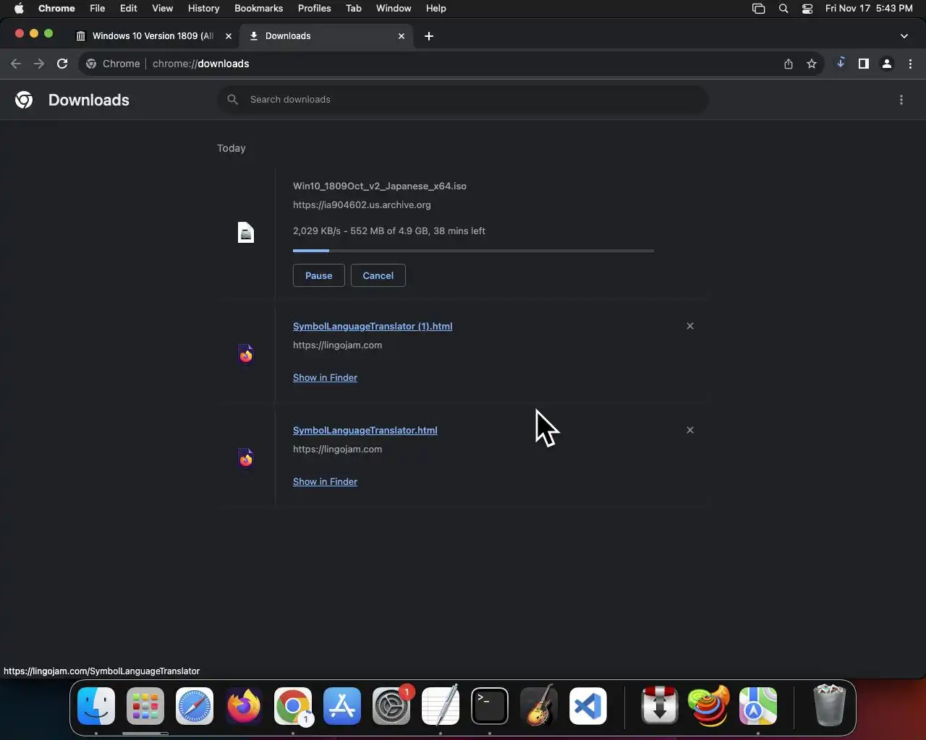Viewport: 926px width, 740px height.
Task: Click the Chrome logo beside Downloads title
Action: pos(24,100)
